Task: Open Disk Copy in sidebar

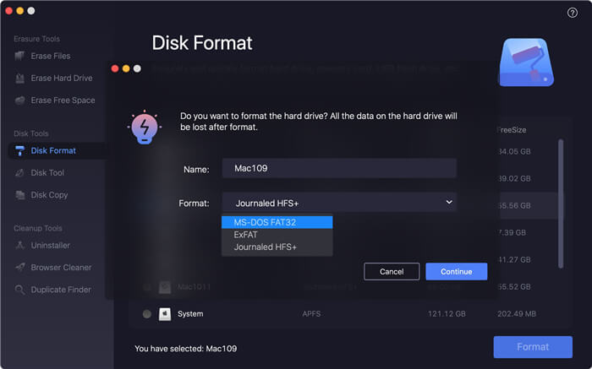Action: coord(49,195)
